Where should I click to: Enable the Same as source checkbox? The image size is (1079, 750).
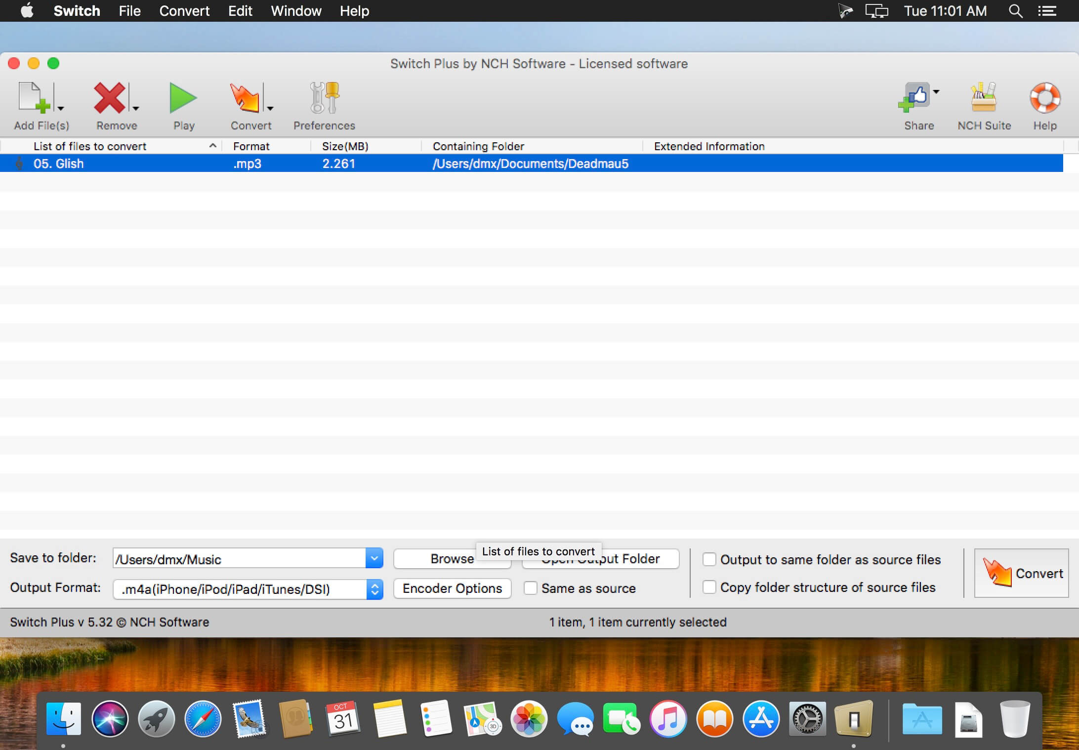point(530,588)
